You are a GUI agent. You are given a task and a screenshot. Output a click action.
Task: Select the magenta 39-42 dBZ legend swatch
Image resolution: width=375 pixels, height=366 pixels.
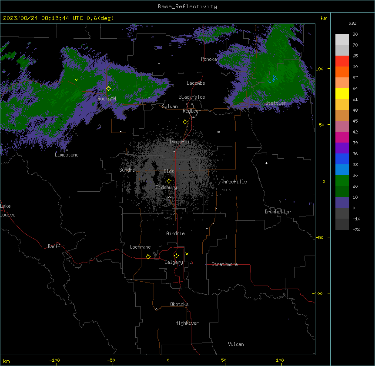[x=342, y=137]
